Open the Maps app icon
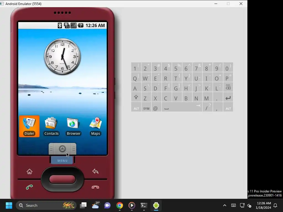283x212 pixels. [95, 126]
